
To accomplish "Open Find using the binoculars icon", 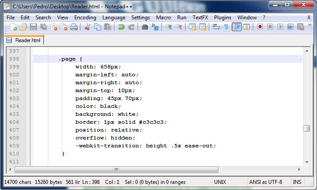I will [x=145, y=27].
